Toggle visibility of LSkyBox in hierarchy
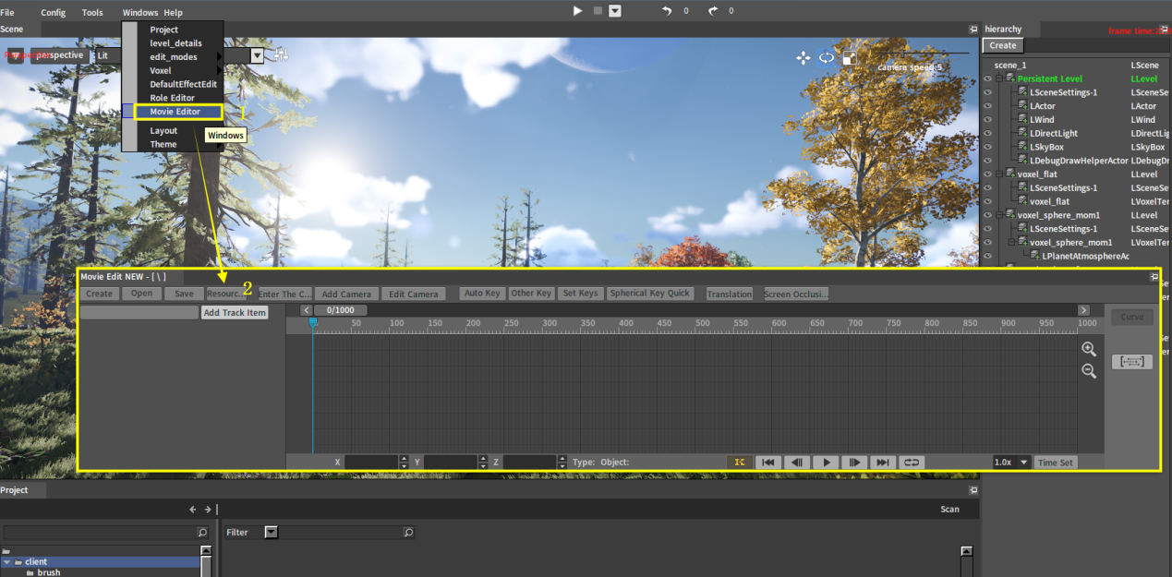 tap(987, 147)
